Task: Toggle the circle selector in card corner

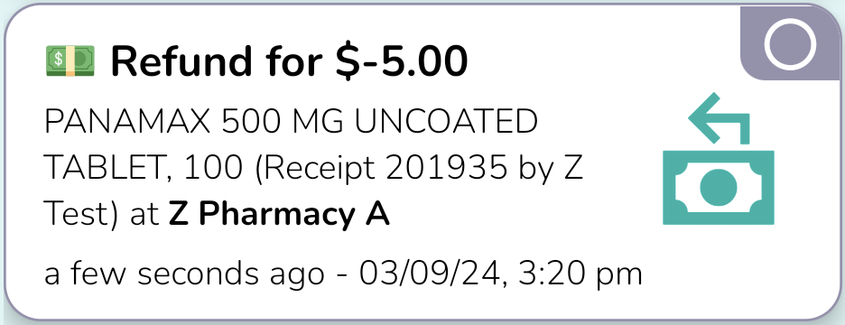Action: [790, 44]
